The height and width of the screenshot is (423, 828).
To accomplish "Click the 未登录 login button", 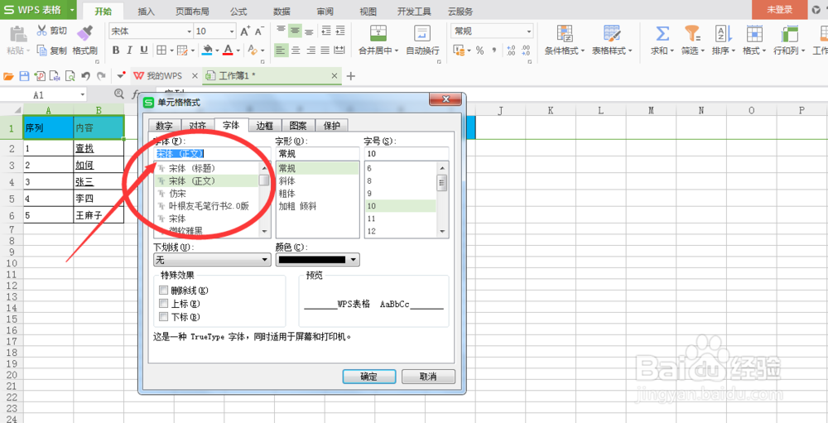I will point(780,9).
